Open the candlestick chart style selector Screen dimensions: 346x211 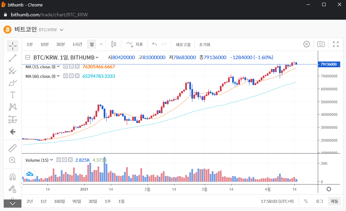114,44
